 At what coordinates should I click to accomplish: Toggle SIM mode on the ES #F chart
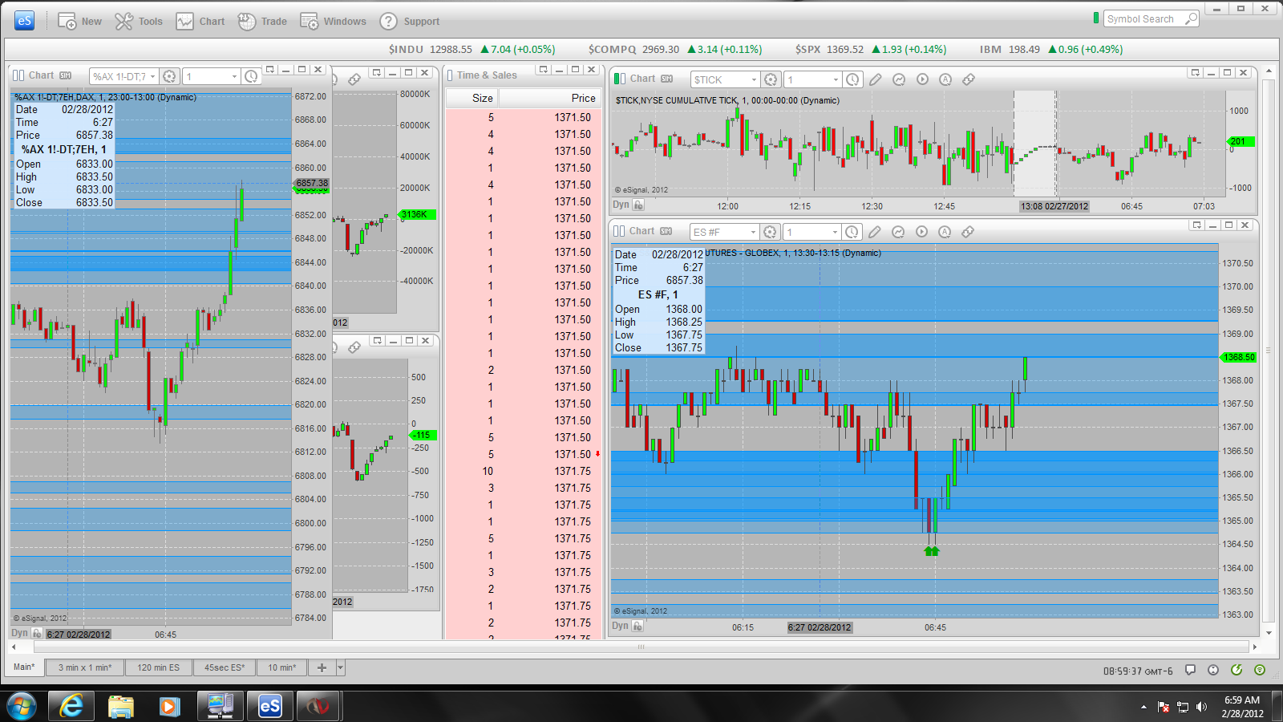coord(666,231)
